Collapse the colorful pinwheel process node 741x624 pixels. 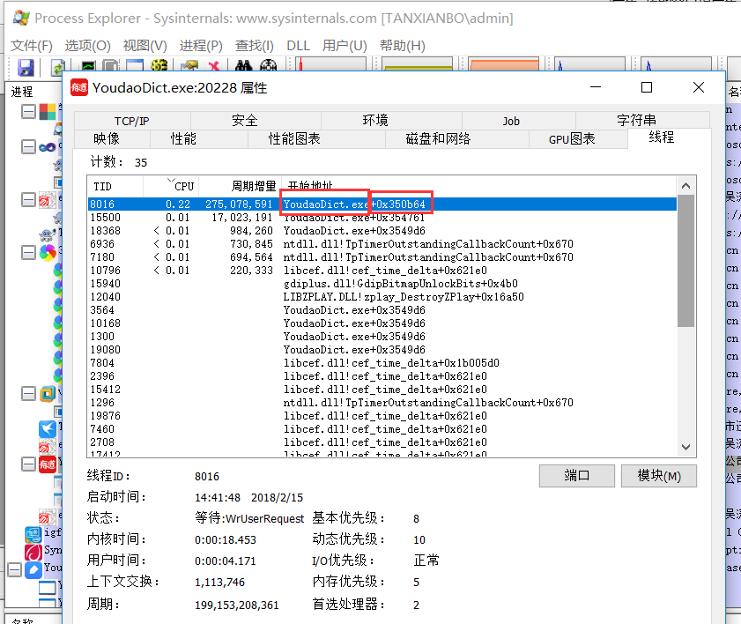pyautogui.click(x=28, y=253)
